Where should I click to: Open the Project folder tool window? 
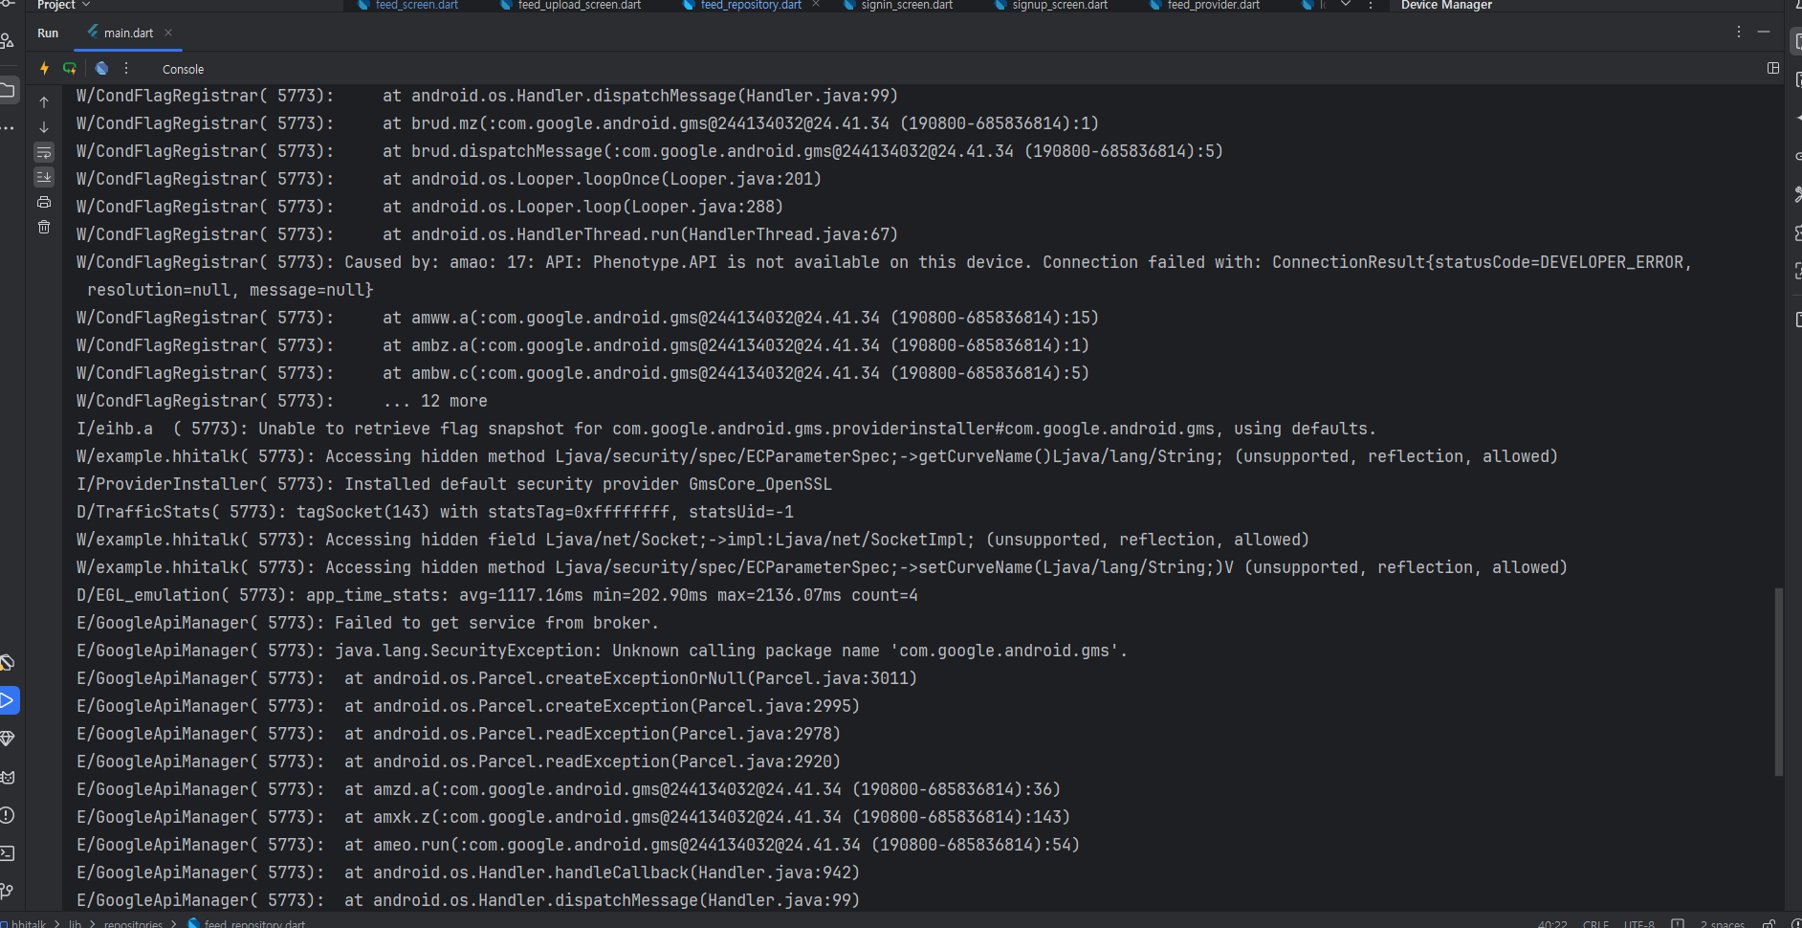point(8,90)
